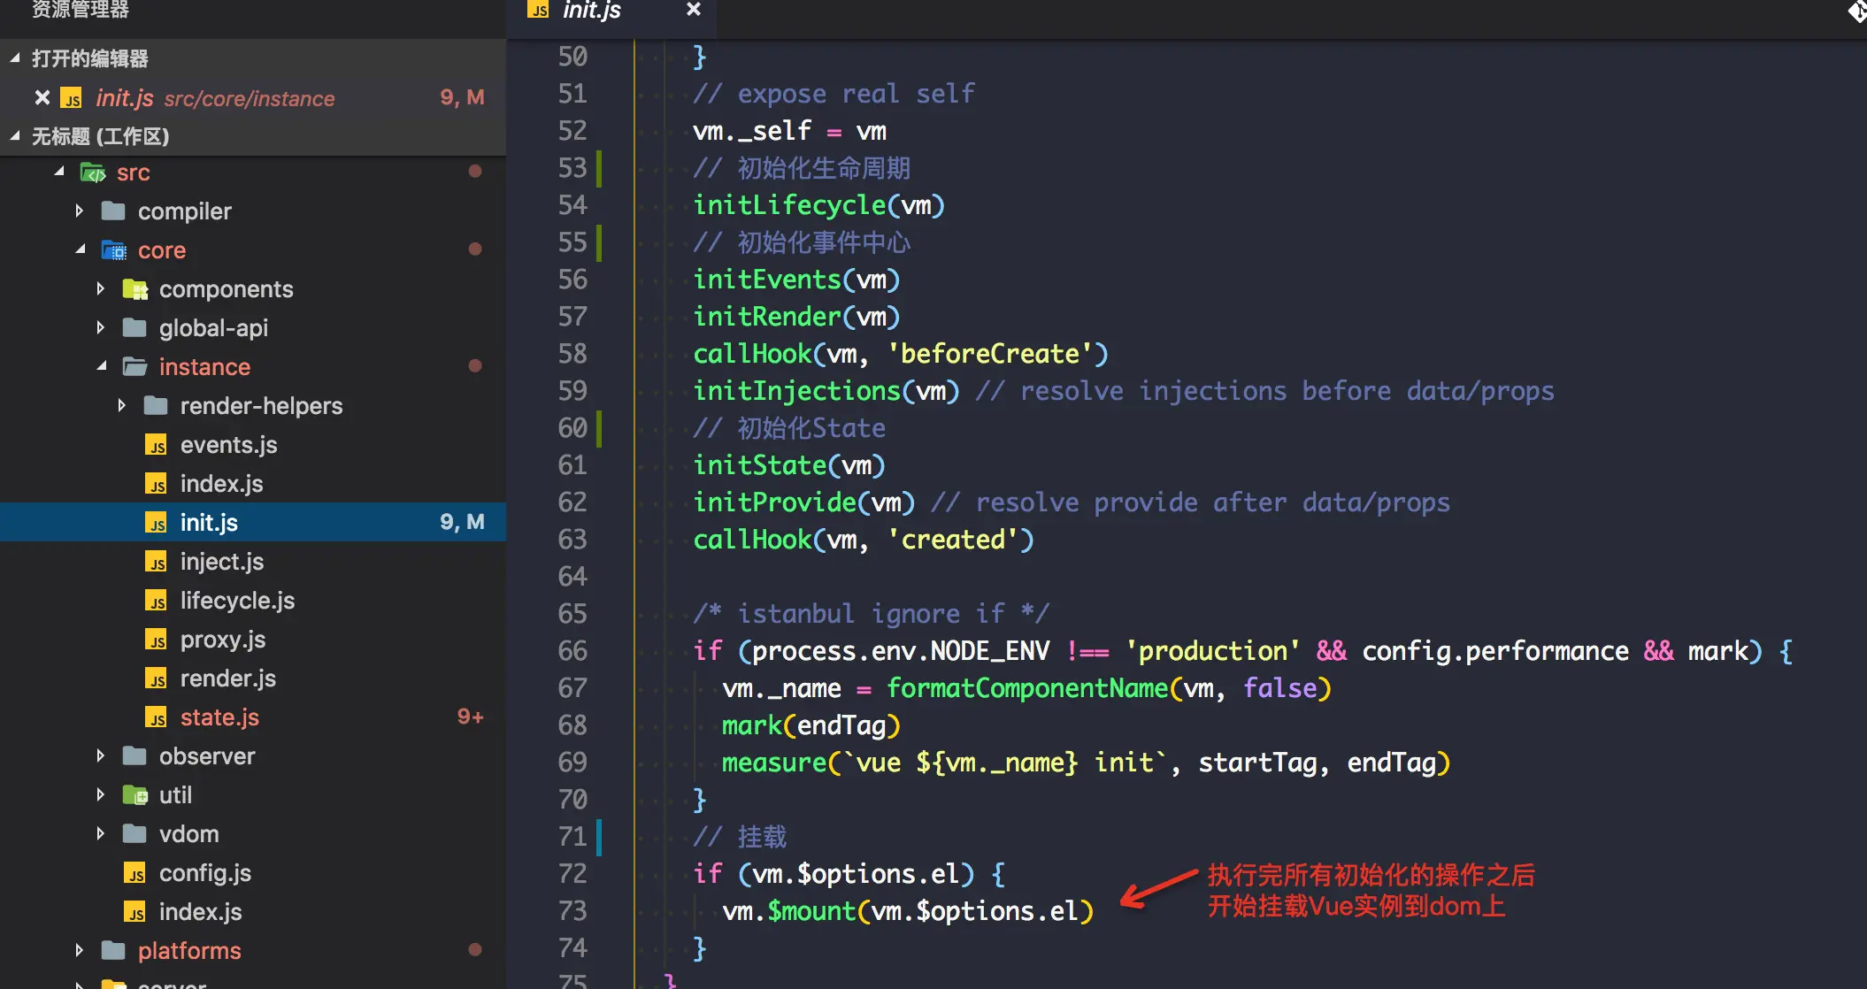Collapse the instance folder

(x=102, y=366)
